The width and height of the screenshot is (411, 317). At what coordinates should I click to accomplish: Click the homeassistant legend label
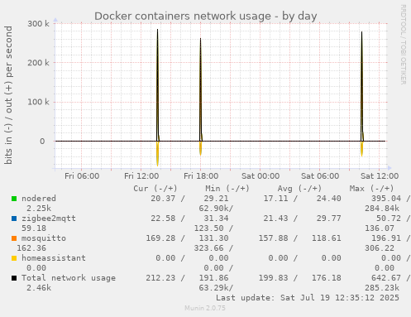(54, 258)
